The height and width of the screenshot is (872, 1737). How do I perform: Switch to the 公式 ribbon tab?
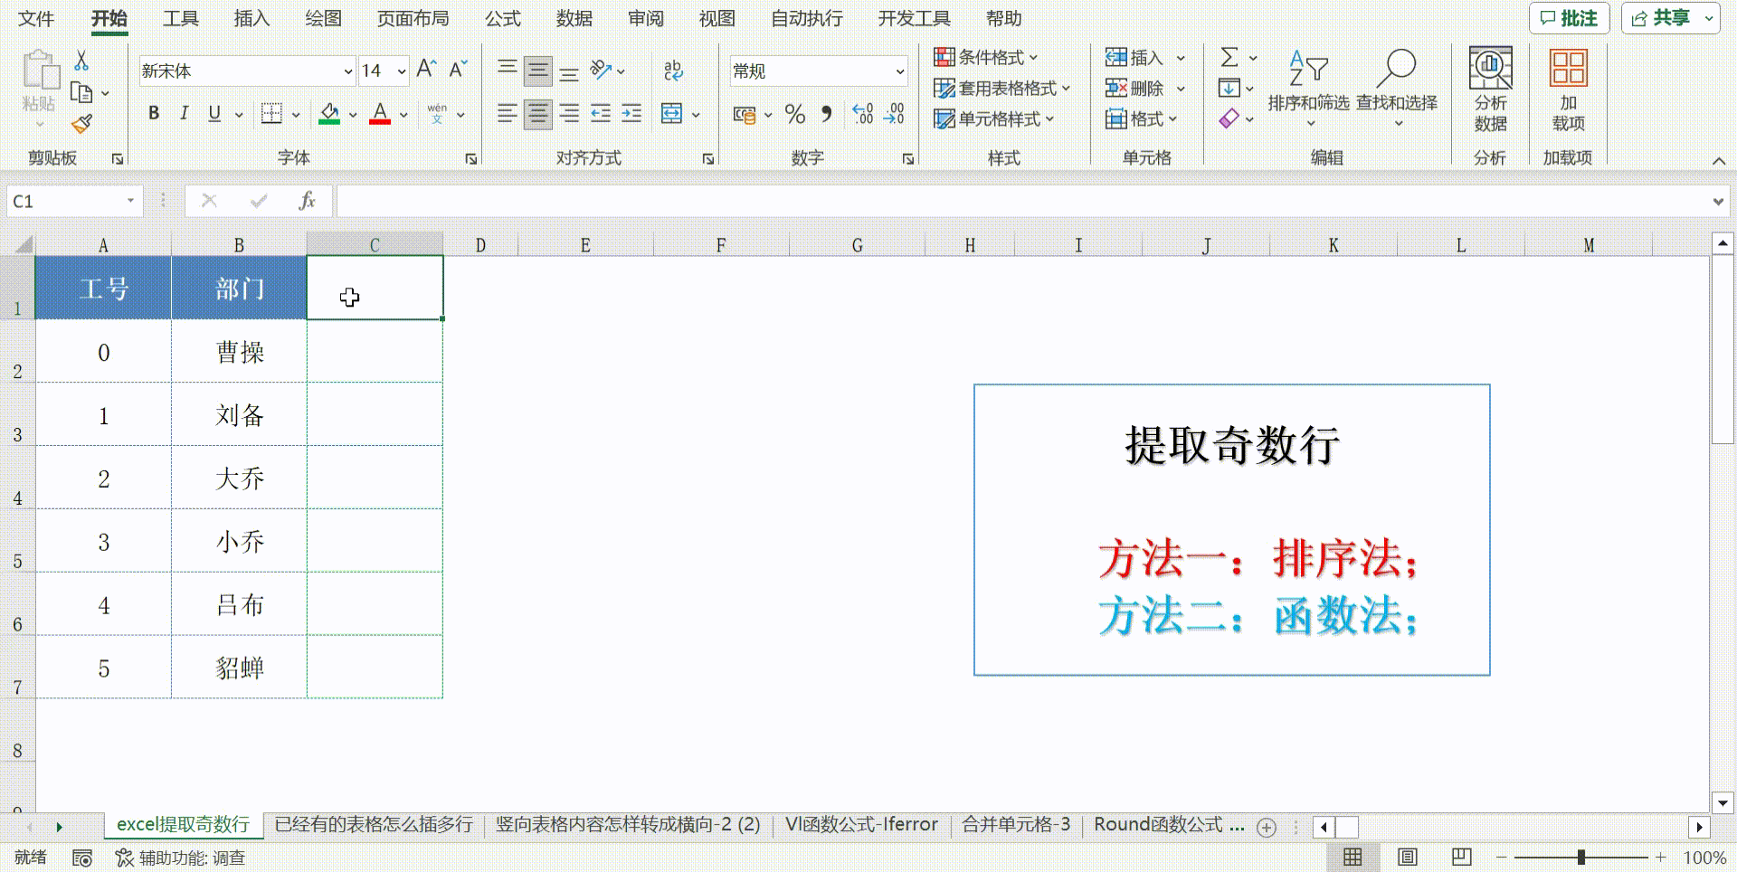click(x=503, y=18)
